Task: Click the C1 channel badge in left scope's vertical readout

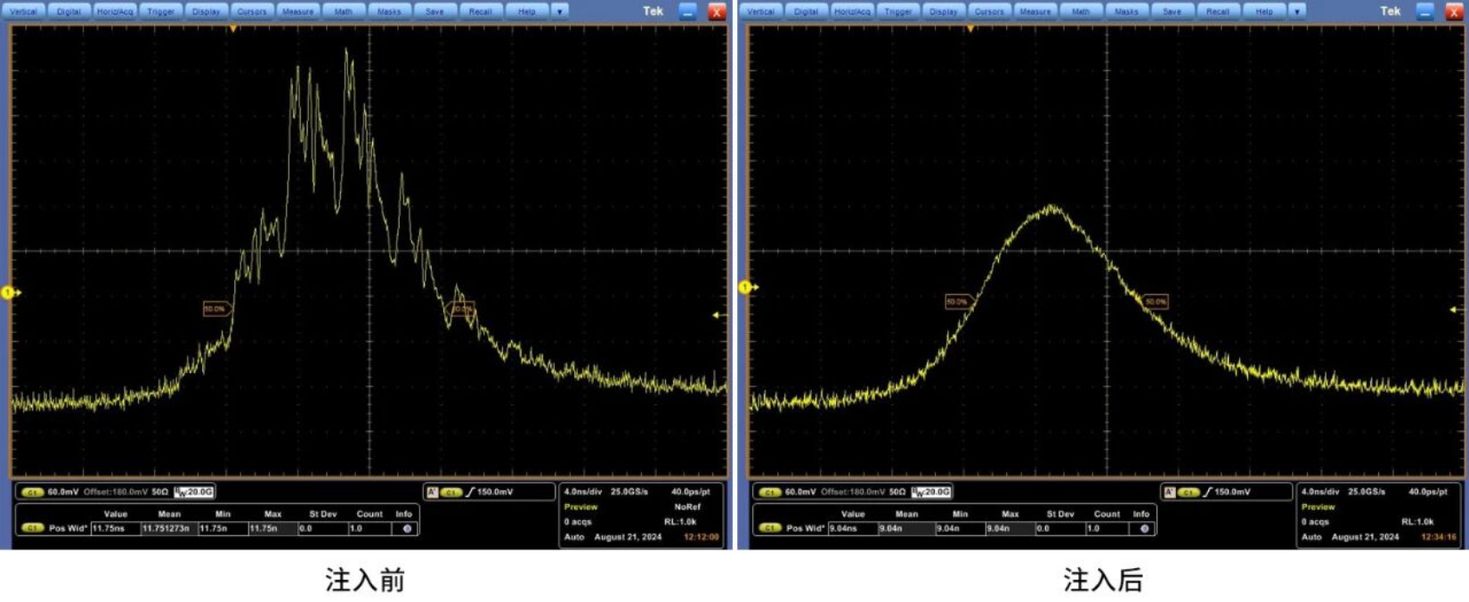Action: (x=32, y=492)
